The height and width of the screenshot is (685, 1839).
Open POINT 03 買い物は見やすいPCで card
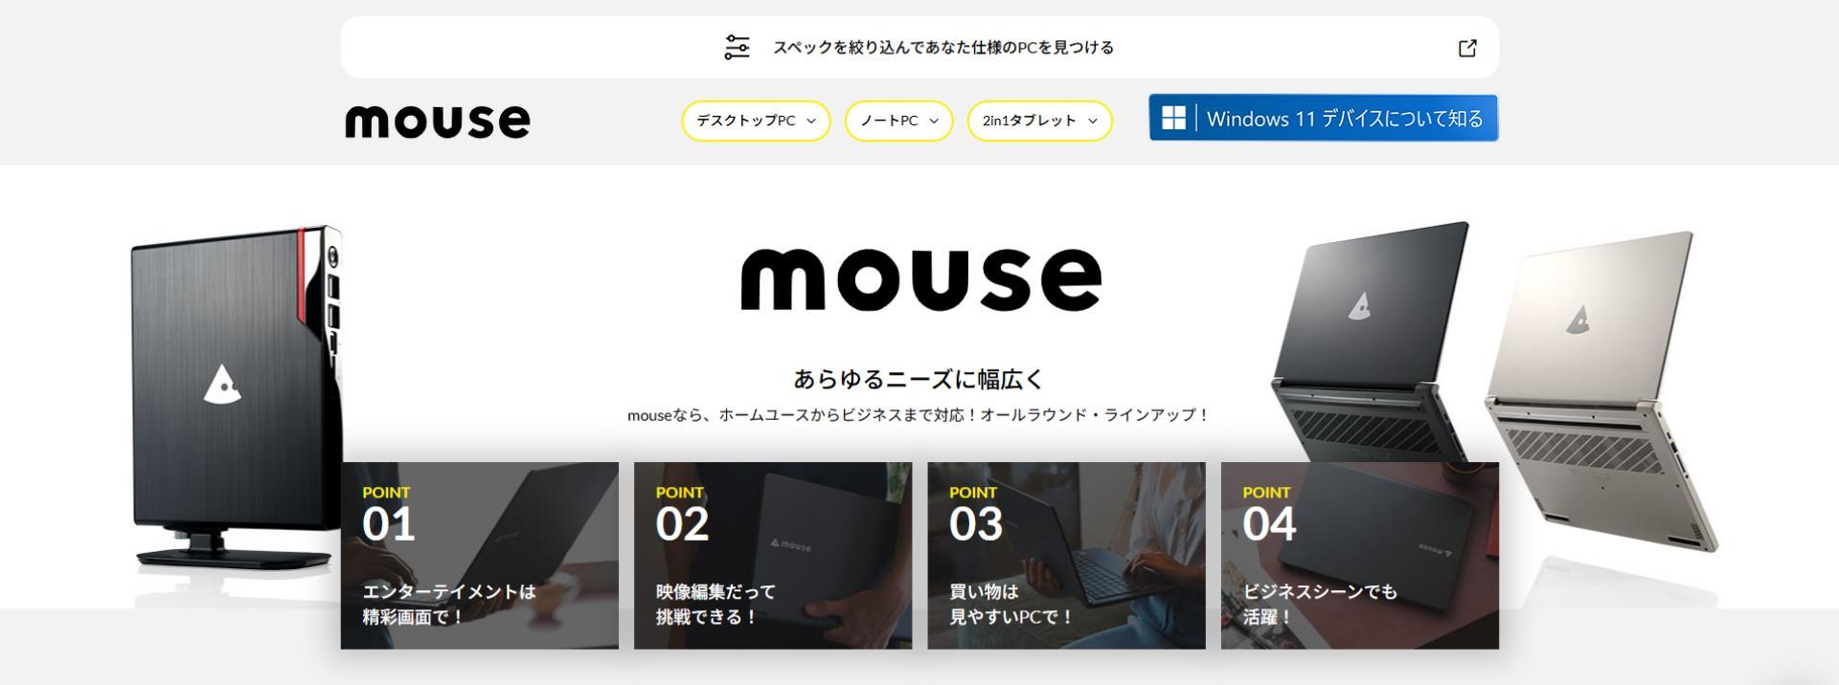[1066, 555]
